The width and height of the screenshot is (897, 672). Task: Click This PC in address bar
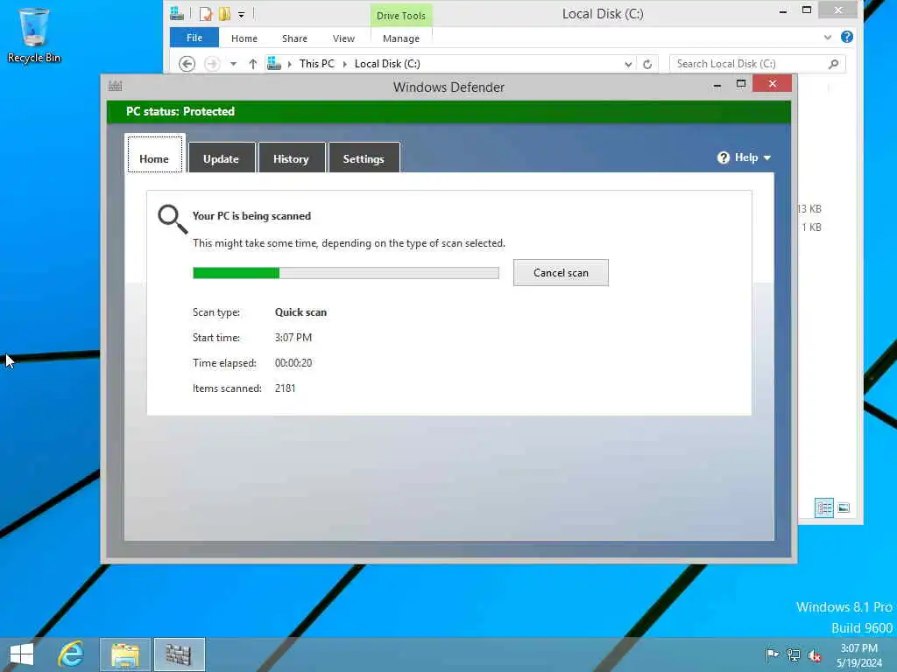pyautogui.click(x=317, y=64)
